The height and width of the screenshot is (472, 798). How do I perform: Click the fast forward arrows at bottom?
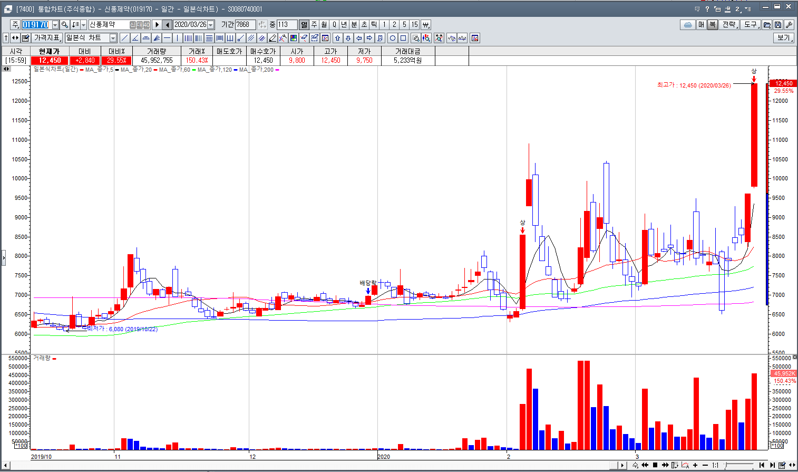click(x=665, y=465)
